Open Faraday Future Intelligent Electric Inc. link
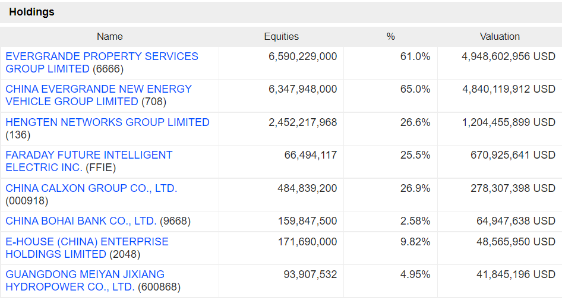 click(x=89, y=161)
